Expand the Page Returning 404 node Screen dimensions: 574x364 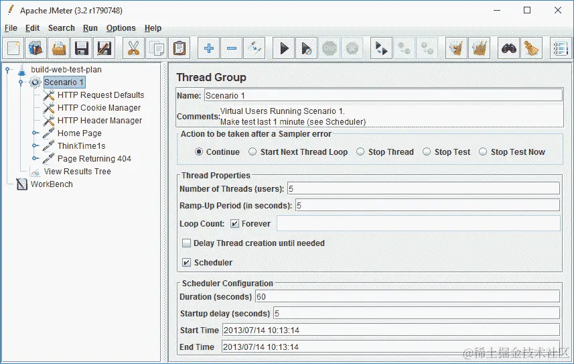tap(34, 159)
